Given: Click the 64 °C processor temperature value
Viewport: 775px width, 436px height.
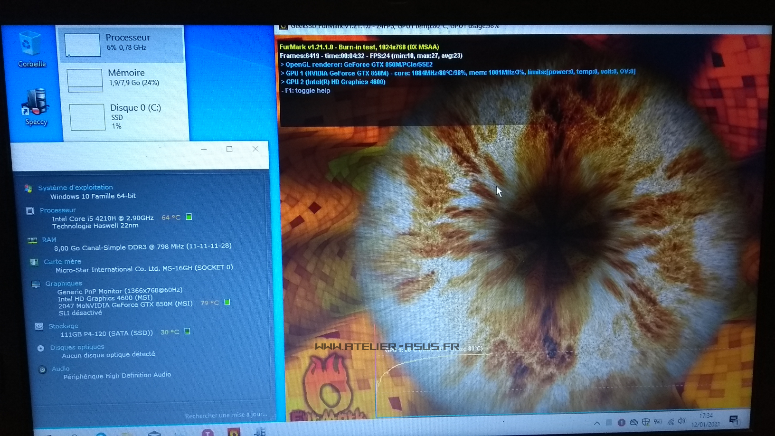Looking at the screenshot, I should (171, 218).
